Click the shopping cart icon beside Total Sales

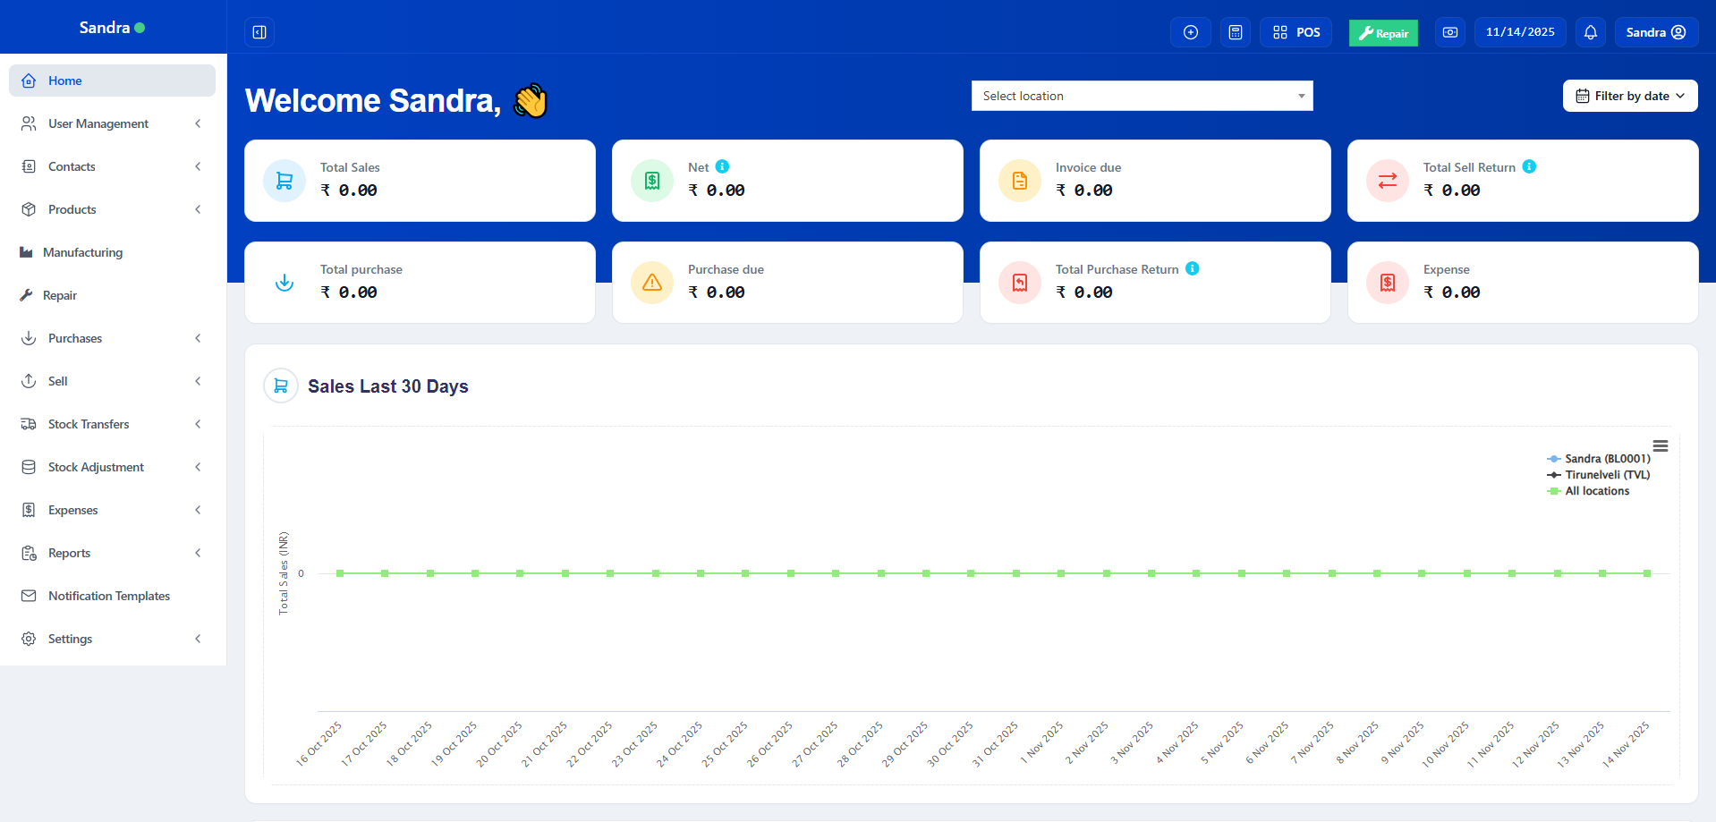pos(284,180)
